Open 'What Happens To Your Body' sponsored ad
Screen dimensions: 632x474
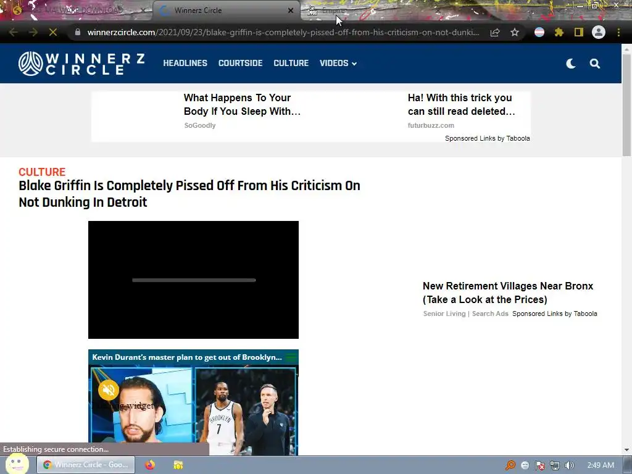242,104
